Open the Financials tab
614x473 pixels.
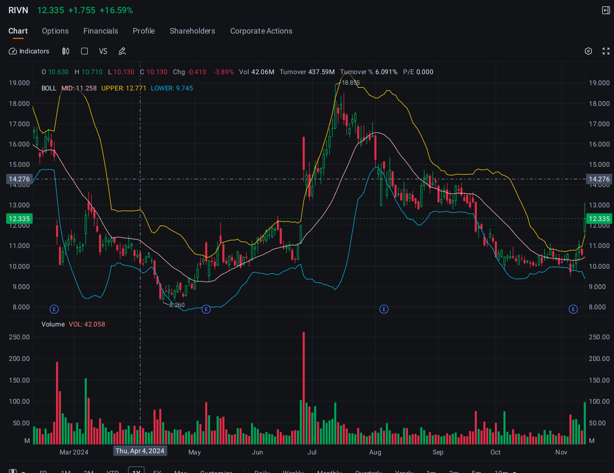click(x=101, y=31)
